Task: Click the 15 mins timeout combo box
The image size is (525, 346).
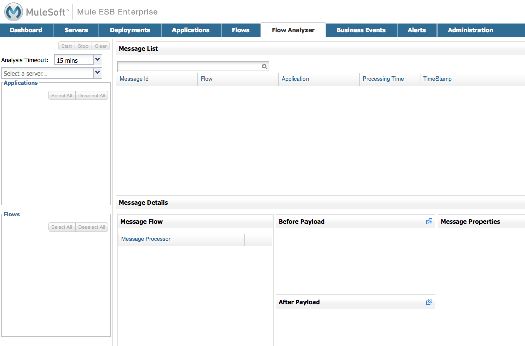Action: pos(73,60)
